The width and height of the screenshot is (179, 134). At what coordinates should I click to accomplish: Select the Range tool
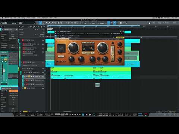click(x=43, y=23)
